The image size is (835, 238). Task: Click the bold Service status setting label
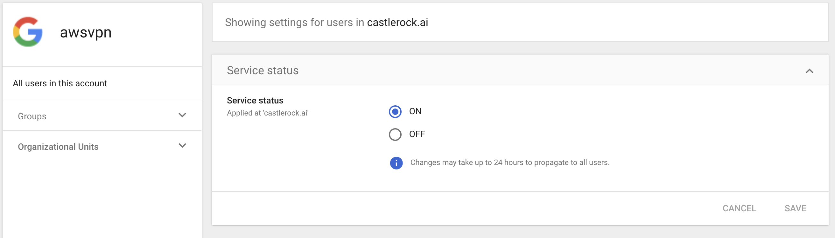pyautogui.click(x=255, y=101)
